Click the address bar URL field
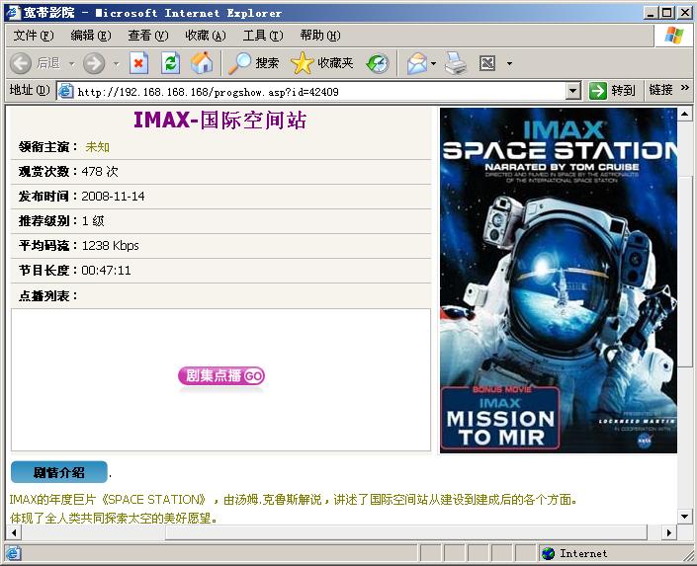The width and height of the screenshot is (697, 566). pyautogui.click(x=320, y=92)
